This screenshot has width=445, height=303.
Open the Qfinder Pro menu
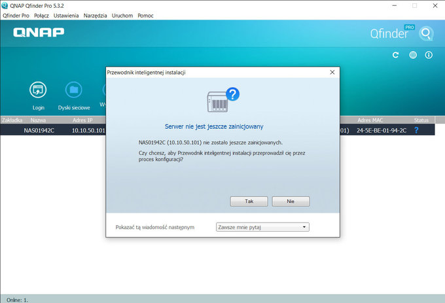16,16
